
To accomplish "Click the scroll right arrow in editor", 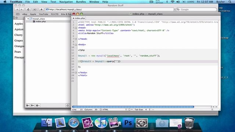I will [x=216, y=107].
